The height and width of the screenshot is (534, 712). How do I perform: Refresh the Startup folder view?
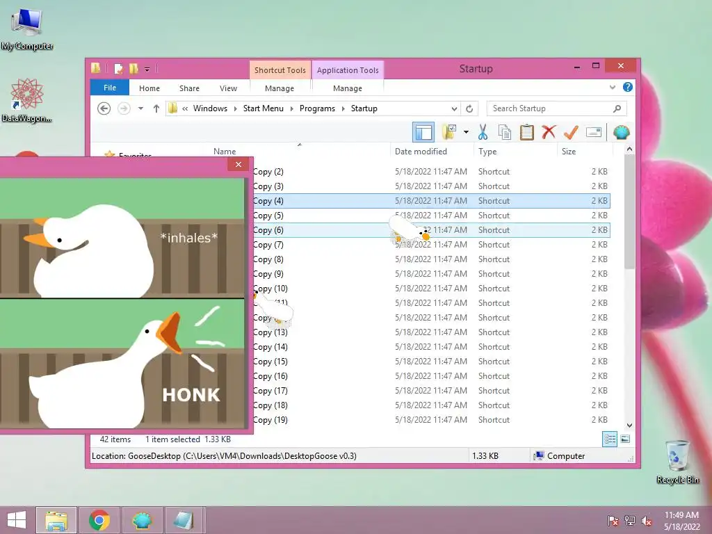[x=469, y=108]
